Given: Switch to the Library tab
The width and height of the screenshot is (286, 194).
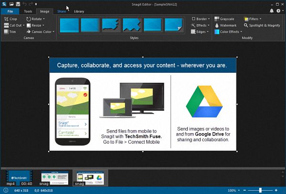Looking at the screenshot, I should [79, 11].
